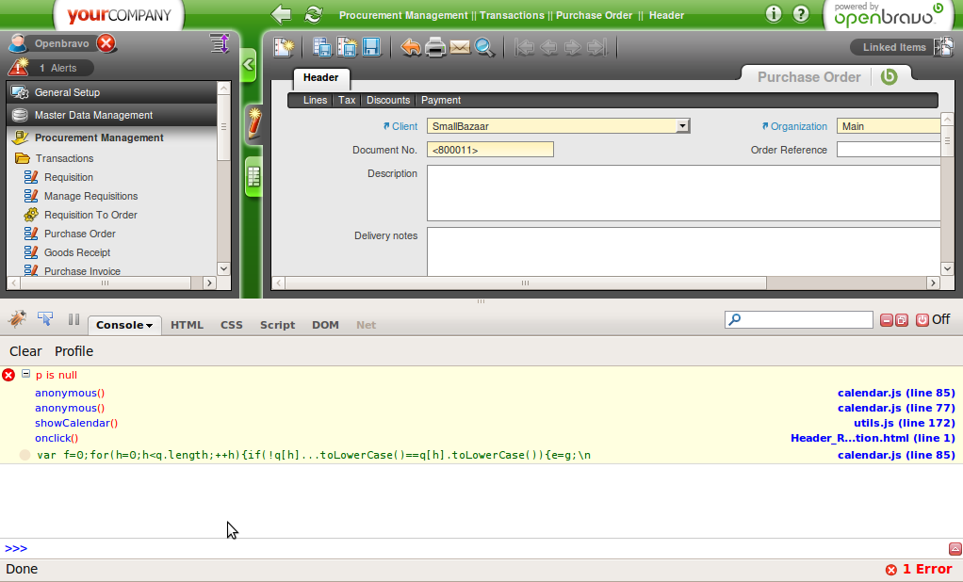Screen dimensions: 963x582
Task: Toggle the Firebug Off power button
Action: tap(922, 320)
